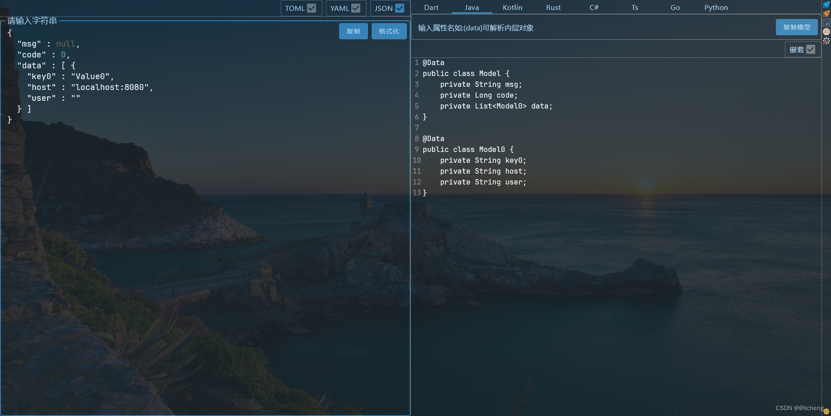This screenshot has width=831, height=416.
Task: Select the blue convert-arrows icon in the side strip
Action: tap(826, 23)
